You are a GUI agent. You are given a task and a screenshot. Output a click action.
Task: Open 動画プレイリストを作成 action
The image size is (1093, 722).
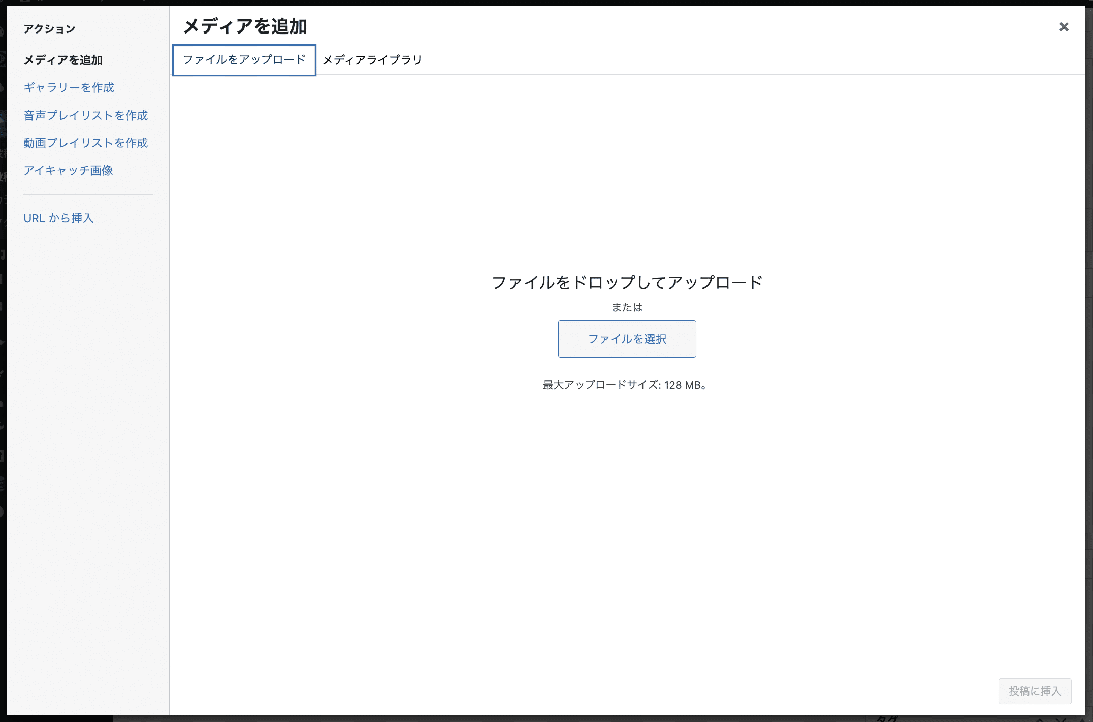click(x=85, y=143)
